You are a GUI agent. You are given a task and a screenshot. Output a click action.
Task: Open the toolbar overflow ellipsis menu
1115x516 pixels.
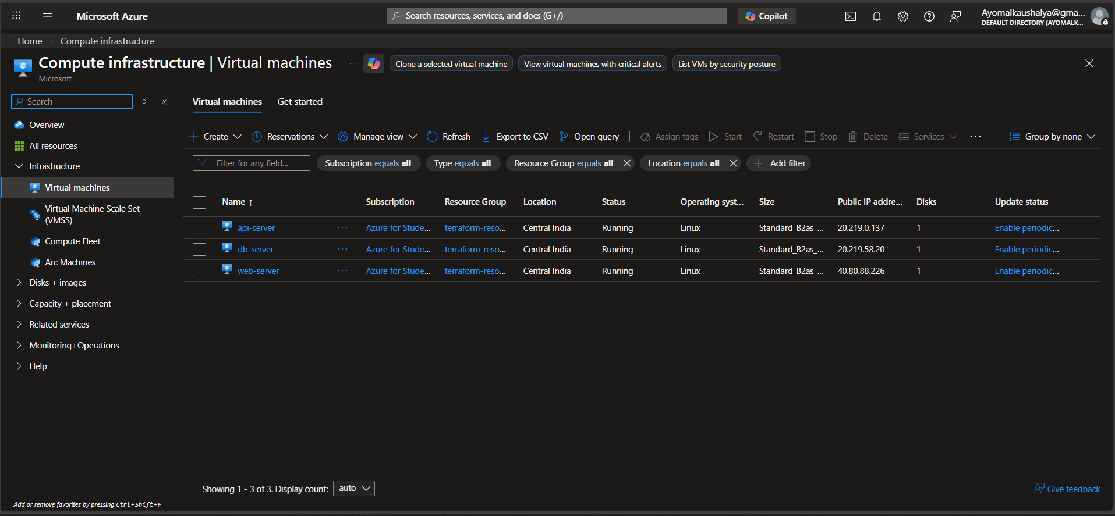click(975, 137)
